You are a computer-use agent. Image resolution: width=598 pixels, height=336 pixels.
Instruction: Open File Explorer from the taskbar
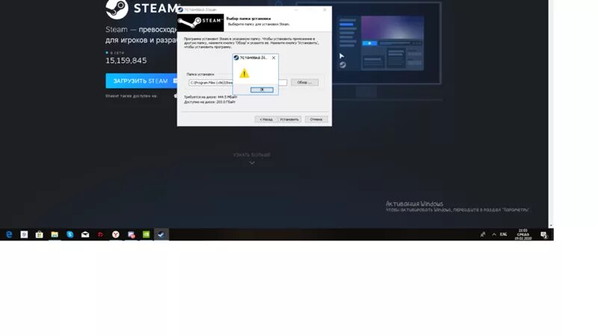click(x=55, y=234)
